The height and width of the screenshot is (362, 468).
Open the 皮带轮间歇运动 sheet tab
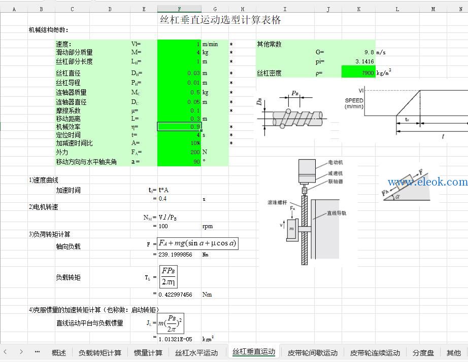click(313, 353)
